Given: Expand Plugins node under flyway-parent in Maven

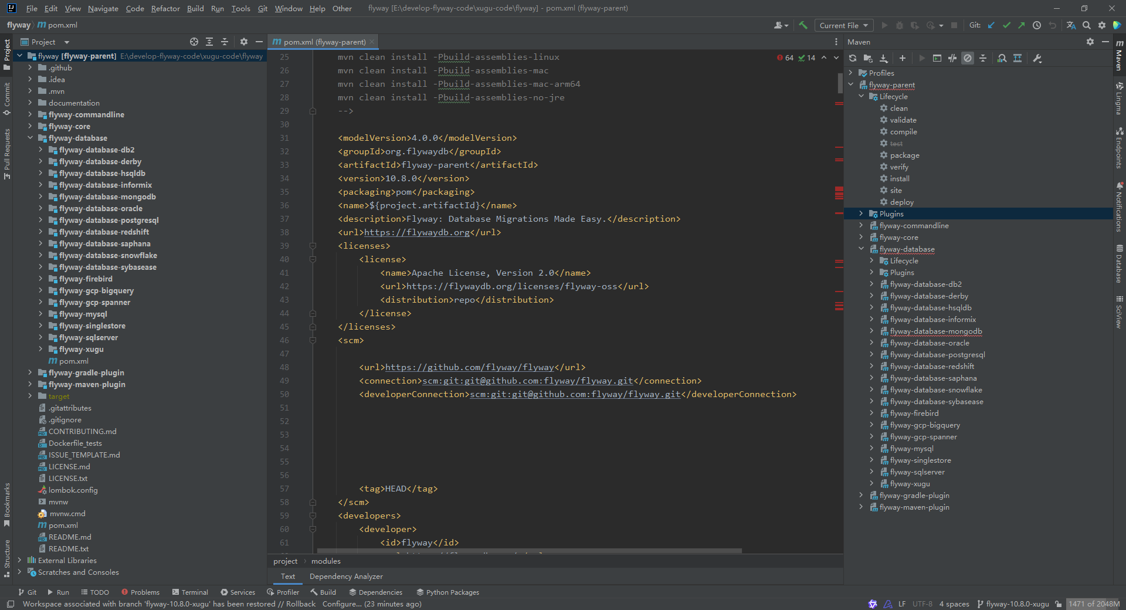Looking at the screenshot, I should pos(861,213).
